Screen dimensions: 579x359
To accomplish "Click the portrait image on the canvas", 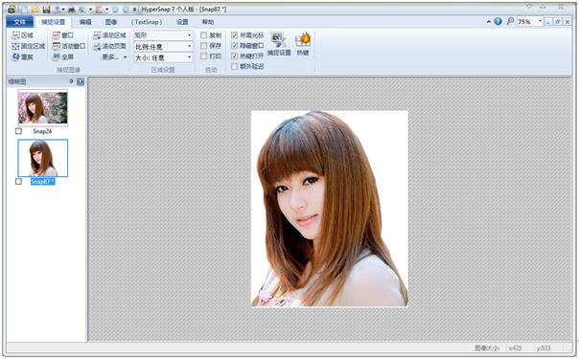I will 330,209.
